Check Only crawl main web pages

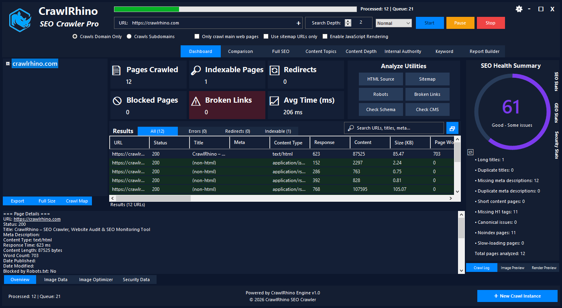tap(197, 36)
